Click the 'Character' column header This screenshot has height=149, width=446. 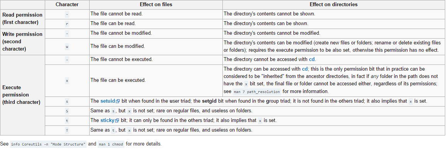(x=67, y=5)
